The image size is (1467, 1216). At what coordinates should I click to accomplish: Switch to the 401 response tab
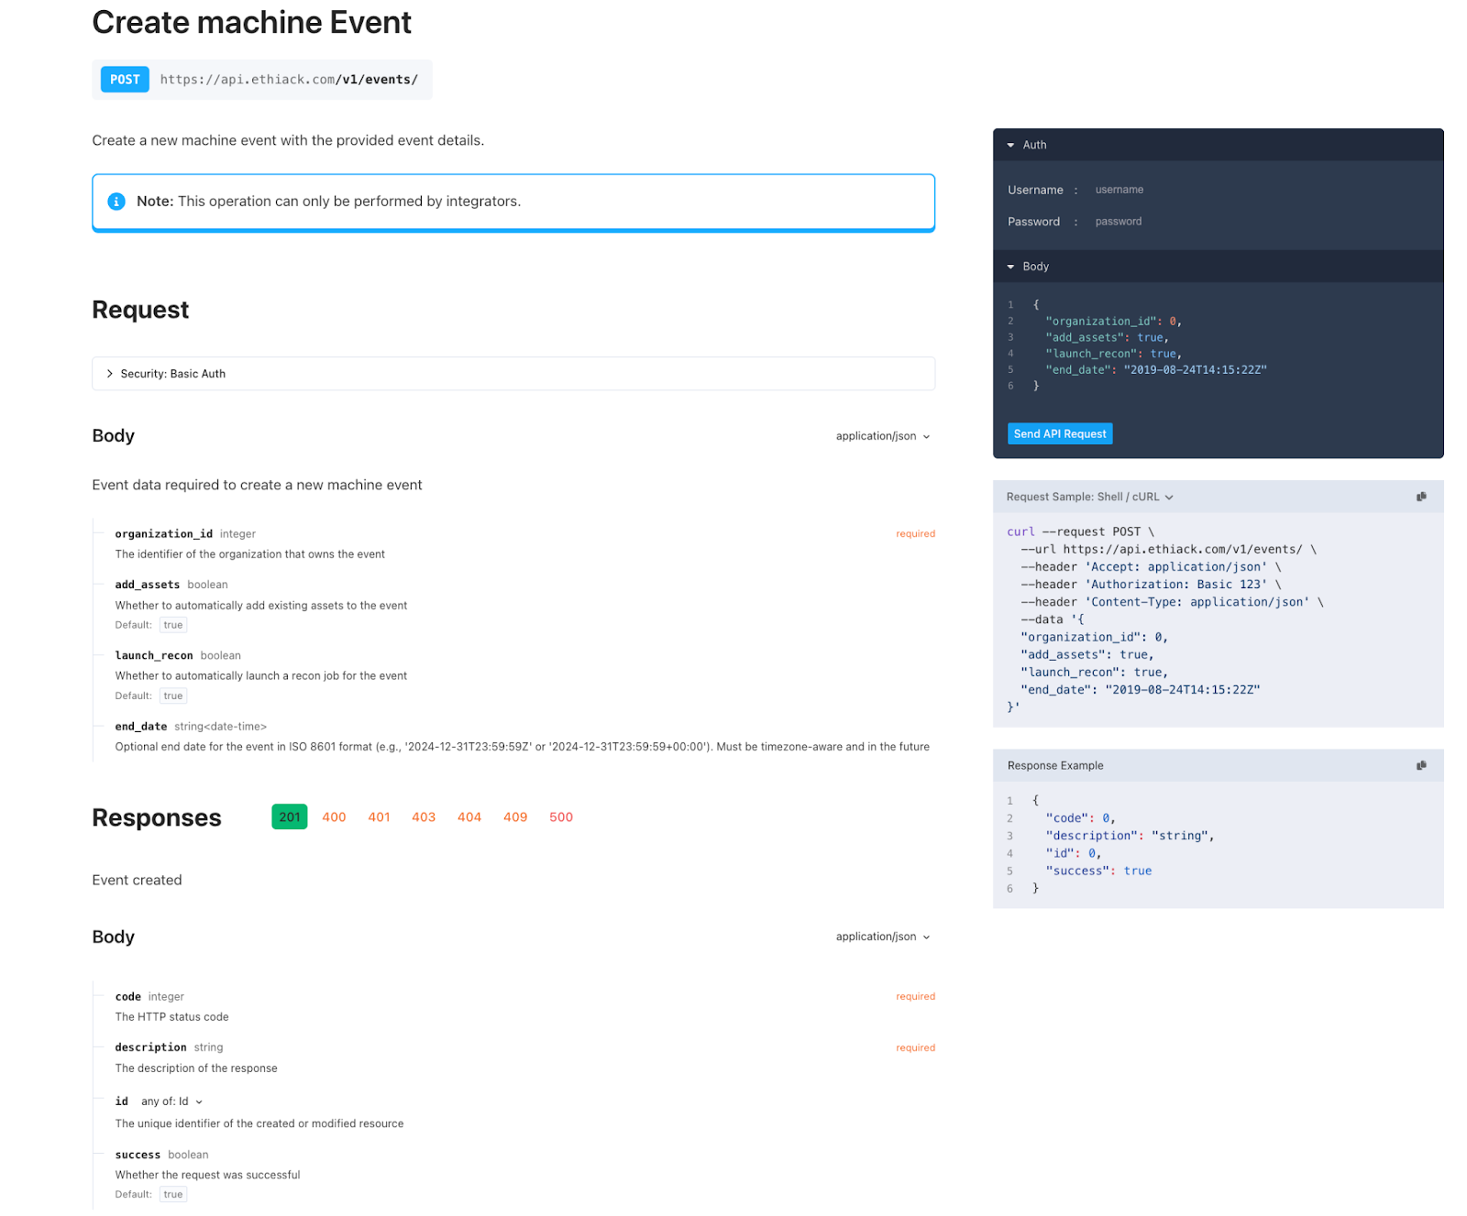click(379, 817)
